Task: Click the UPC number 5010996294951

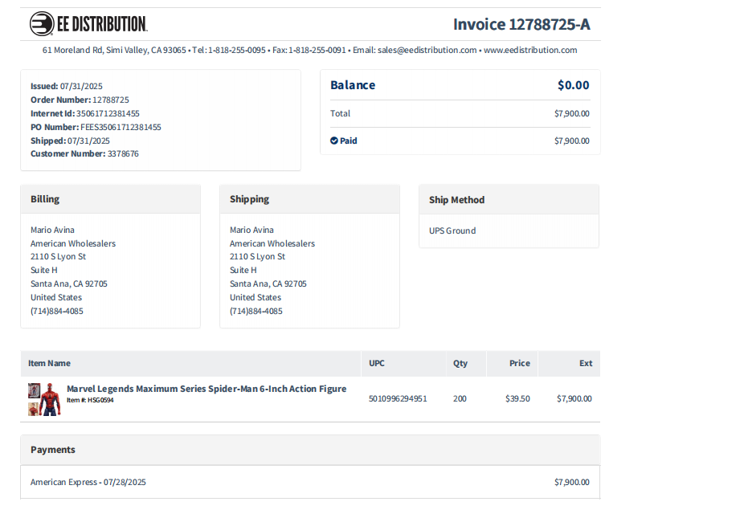Action: click(x=398, y=398)
